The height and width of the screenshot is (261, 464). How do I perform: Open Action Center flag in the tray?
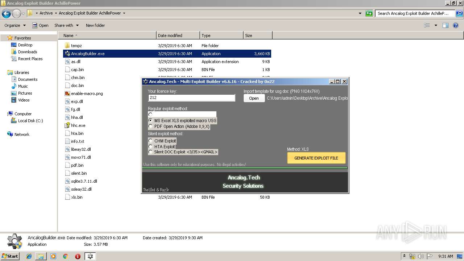coord(430,256)
